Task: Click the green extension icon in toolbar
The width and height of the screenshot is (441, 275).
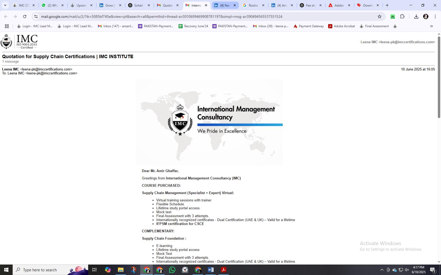Action: (x=393, y=16)
